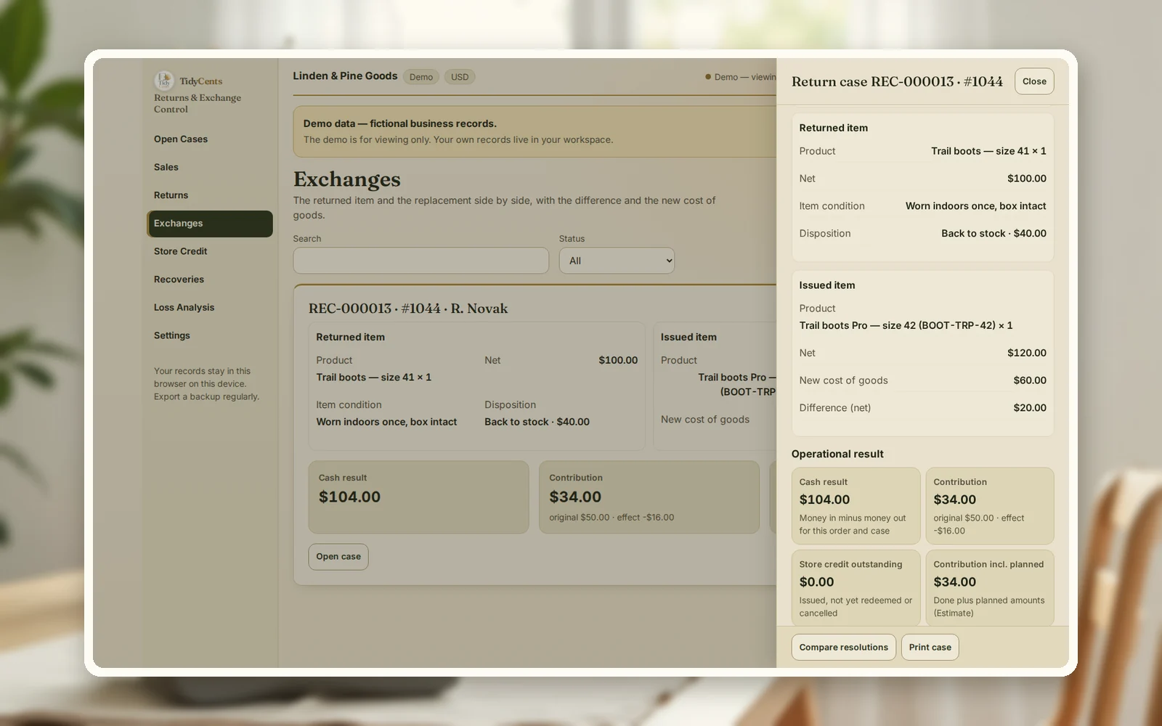
Task: Click the Open case button
Action: 338,557
